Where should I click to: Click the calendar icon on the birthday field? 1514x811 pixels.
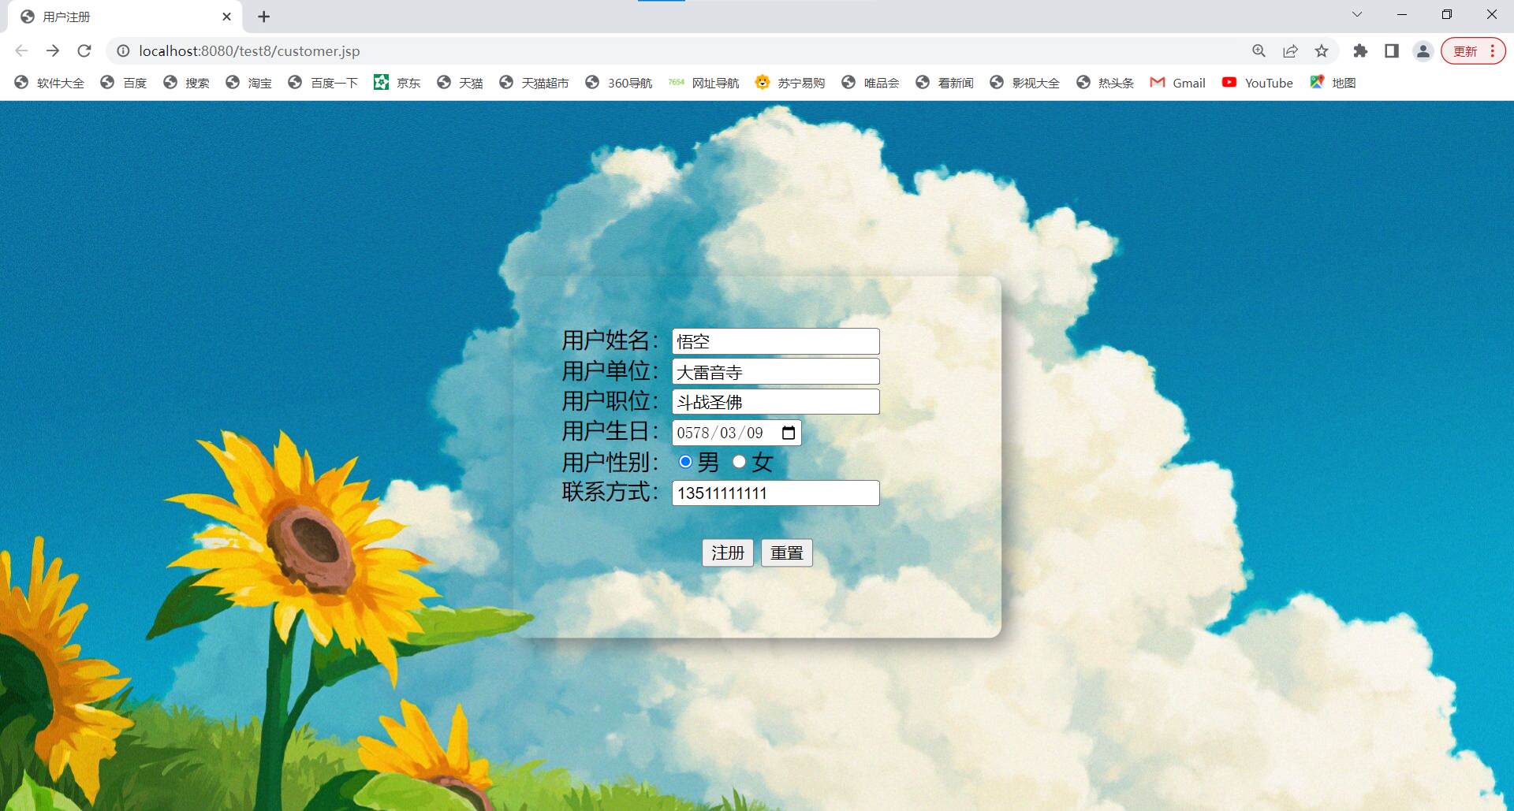pyautogui.click(x=789, y=432)
